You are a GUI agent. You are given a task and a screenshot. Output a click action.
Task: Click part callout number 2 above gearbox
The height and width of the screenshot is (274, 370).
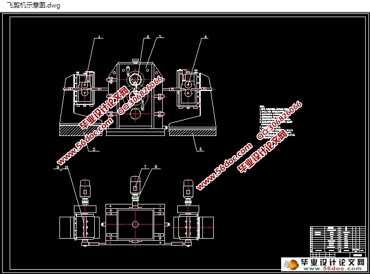click(x=148, y=36)
